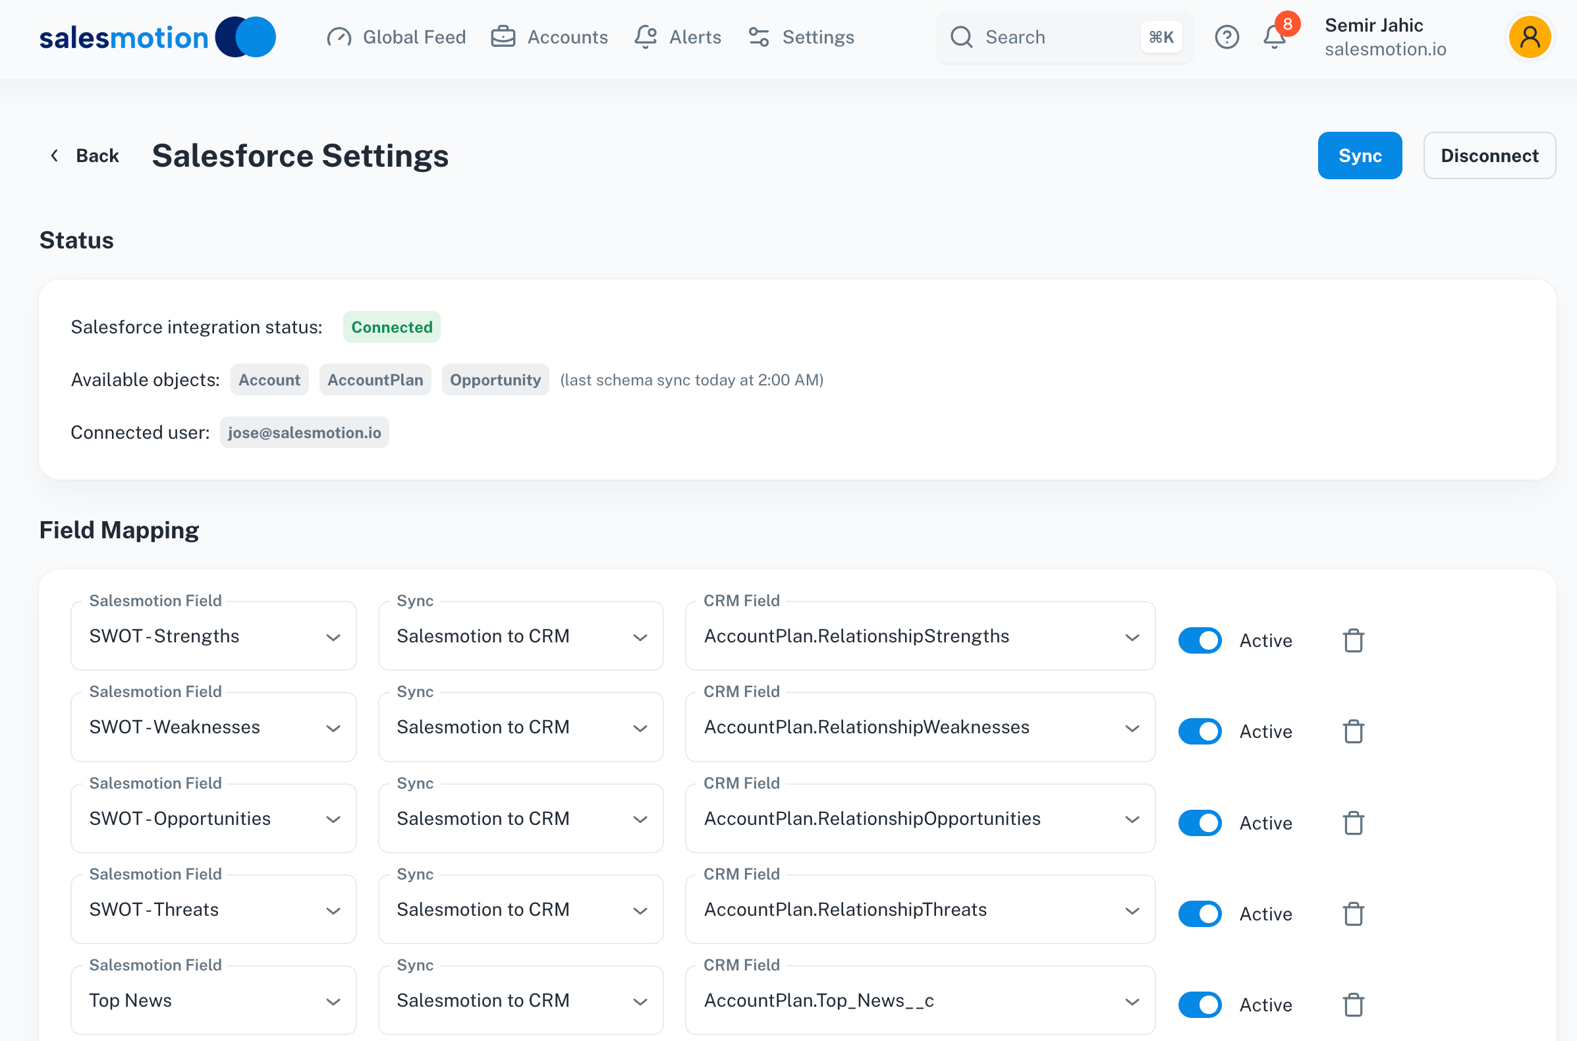Screen dimensions: 1577x1041
Task: Delete the SWOT-Weaknesses mapping row
Action: [1353, 731]
